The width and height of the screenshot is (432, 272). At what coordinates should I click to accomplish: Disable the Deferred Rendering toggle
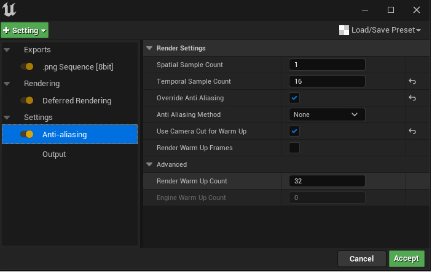[x=26, y=100]
